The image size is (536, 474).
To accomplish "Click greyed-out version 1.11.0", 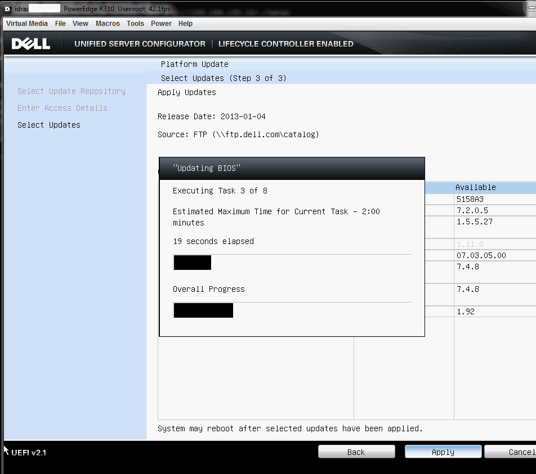I will coord(470,244).
